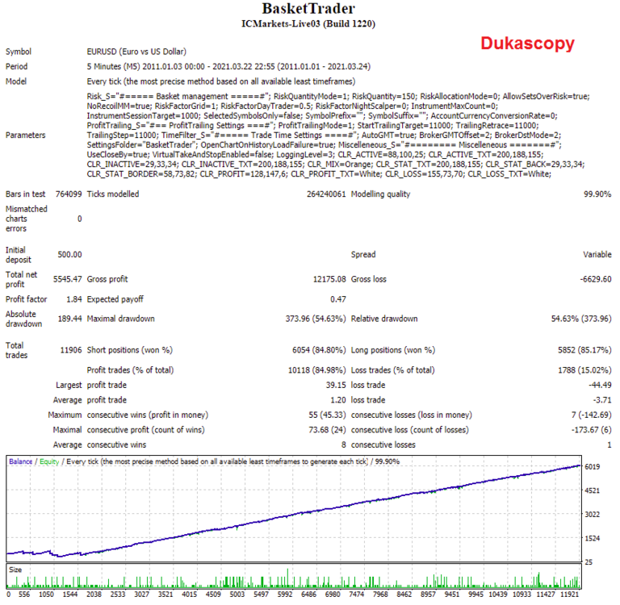Click Modelling quality value 99.90%

tap(597, 194)
